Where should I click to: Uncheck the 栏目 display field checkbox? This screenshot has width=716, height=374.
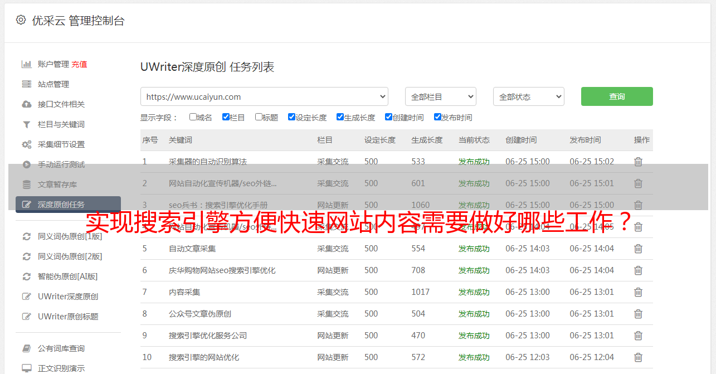226,117
